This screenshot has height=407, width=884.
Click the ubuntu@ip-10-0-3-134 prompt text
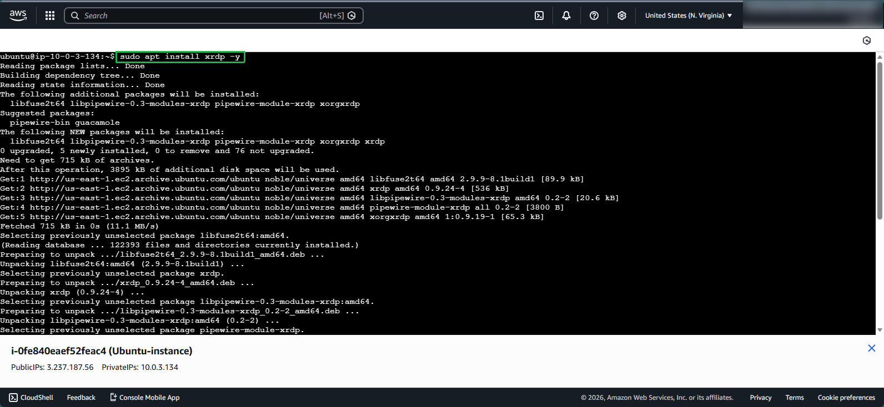[x=58, y=57]
